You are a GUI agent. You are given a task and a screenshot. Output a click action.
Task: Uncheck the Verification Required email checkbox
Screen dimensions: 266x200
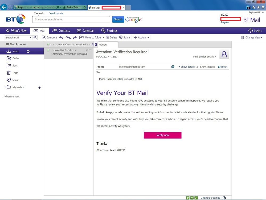[x=48, y=50]
